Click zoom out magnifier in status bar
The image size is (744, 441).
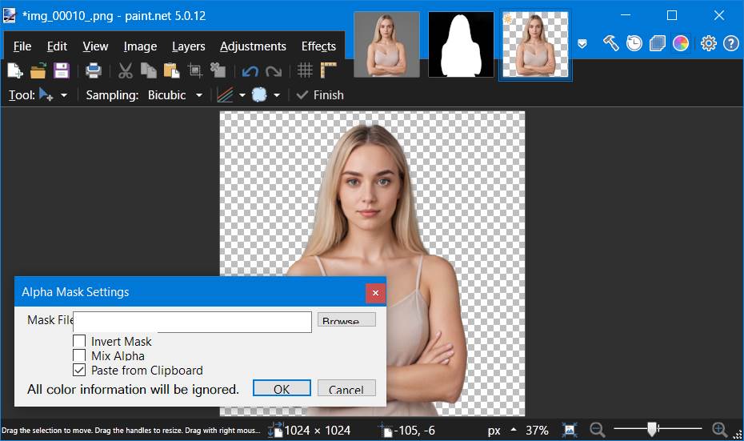click(598, 430)
